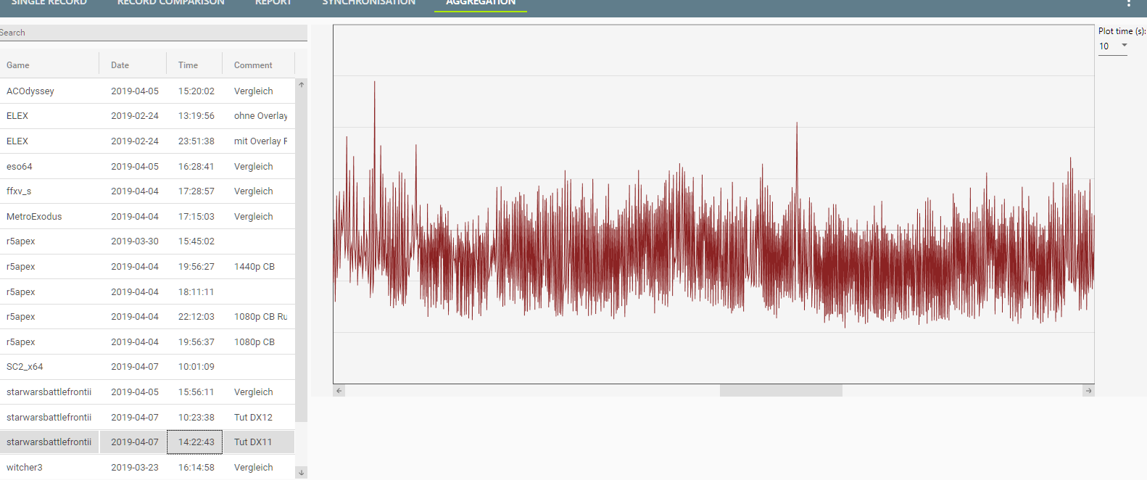Select the ELEX record at 23:51:38

click(147, 141)
